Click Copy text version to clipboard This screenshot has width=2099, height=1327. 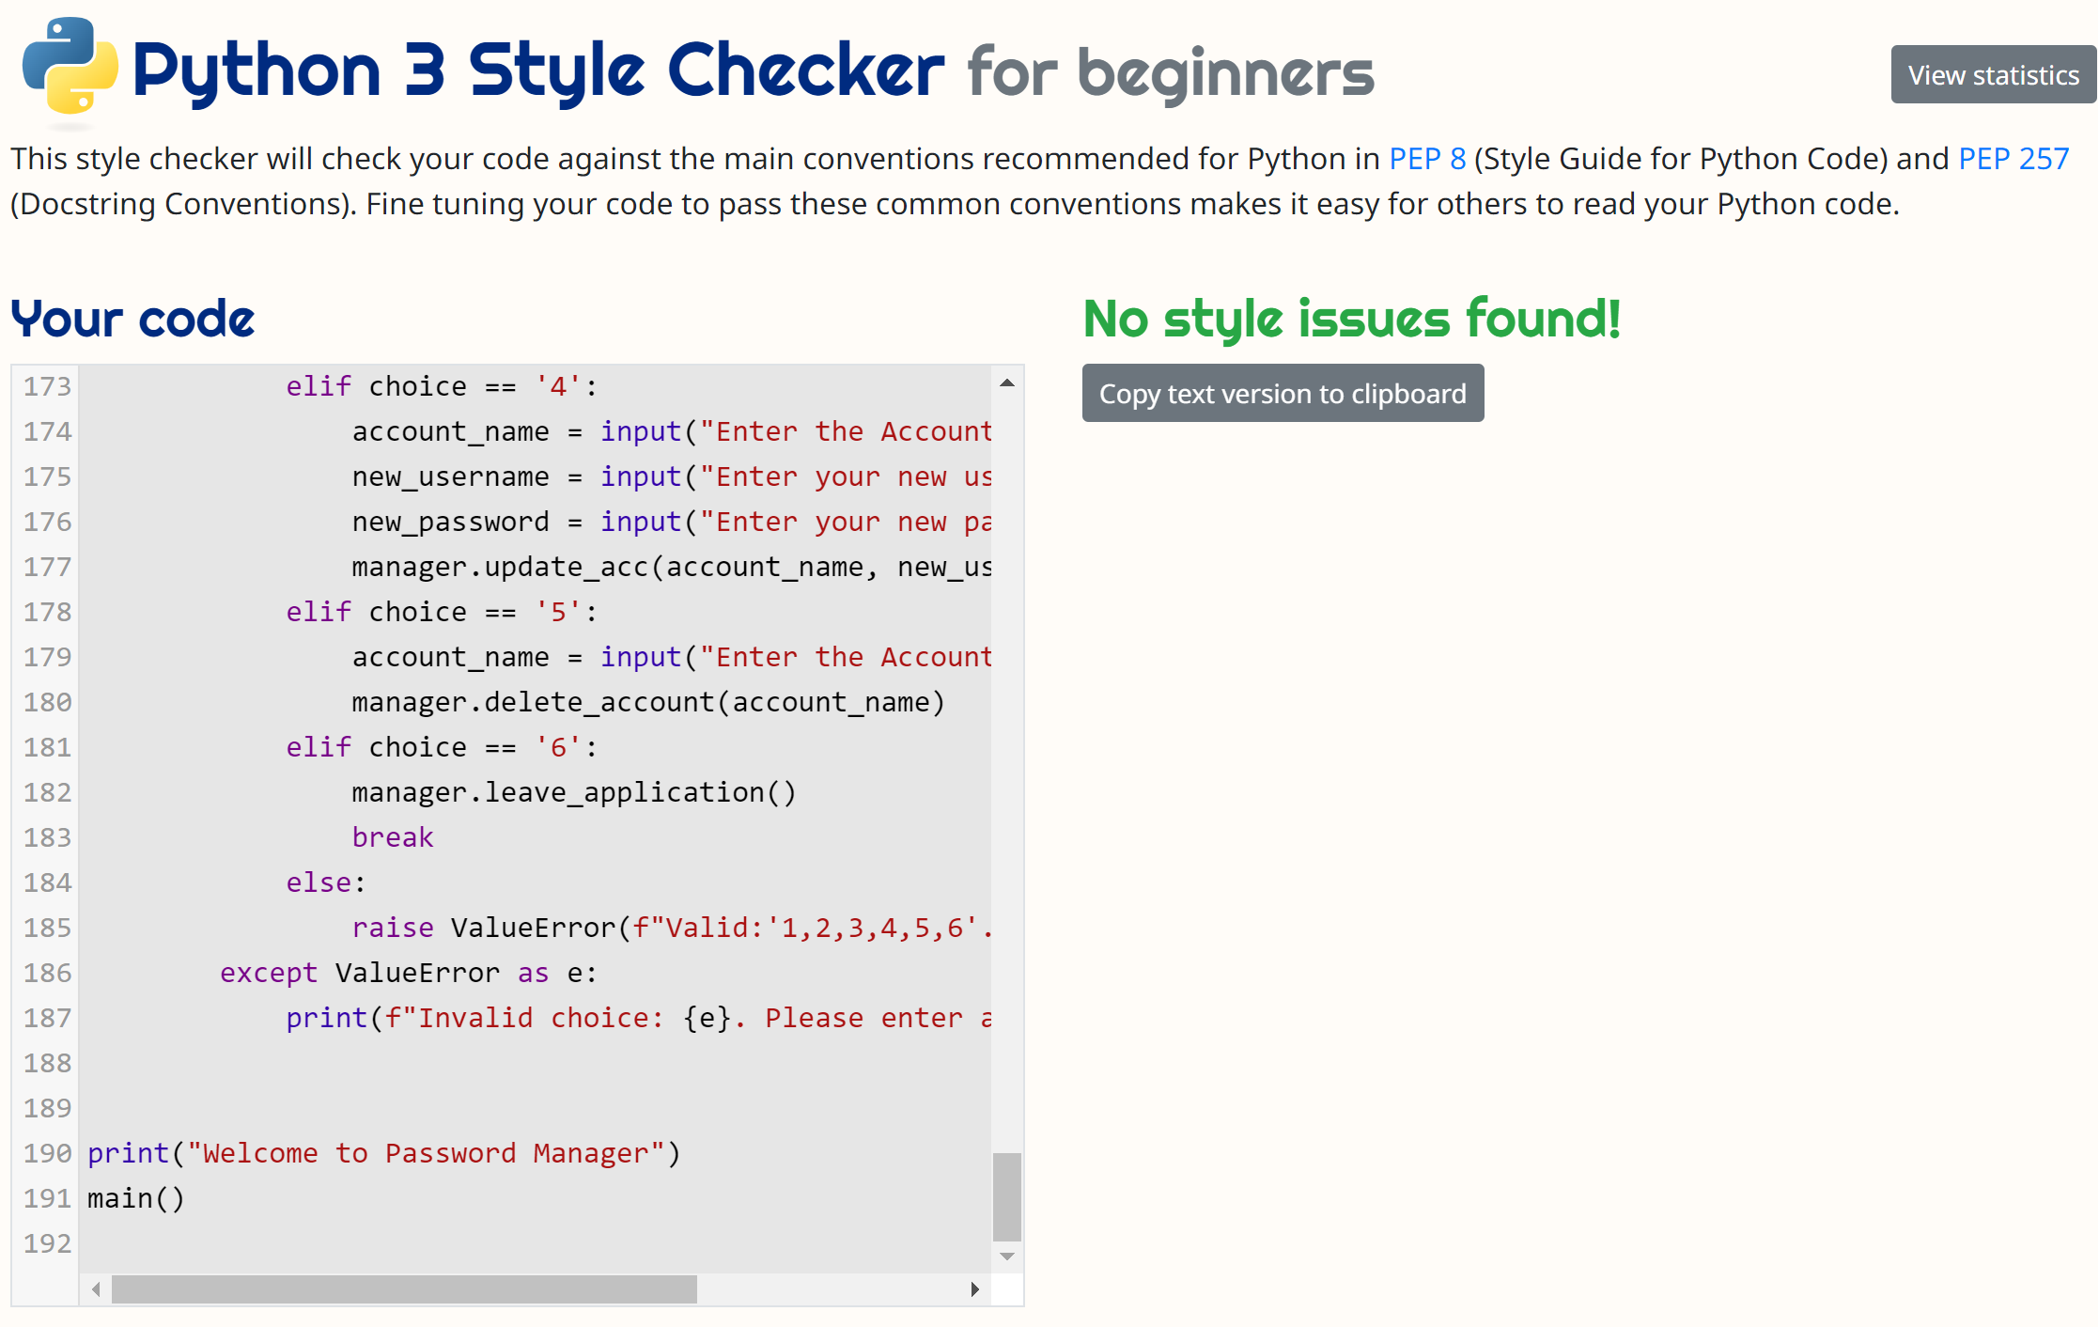(x=1283, y=394)
